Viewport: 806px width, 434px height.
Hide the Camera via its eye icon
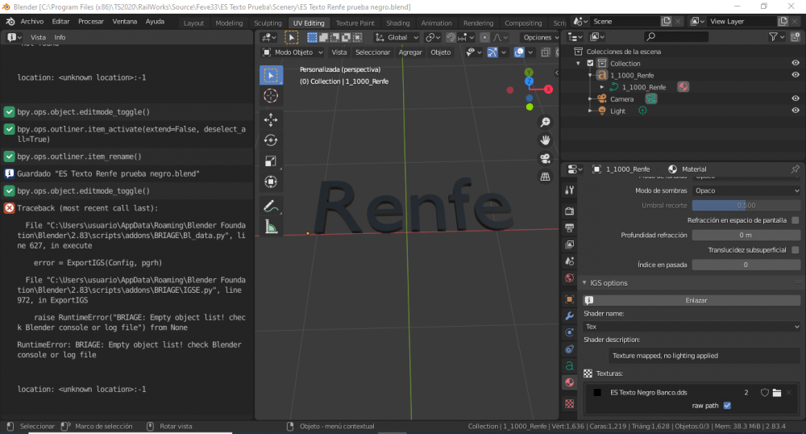796,98
